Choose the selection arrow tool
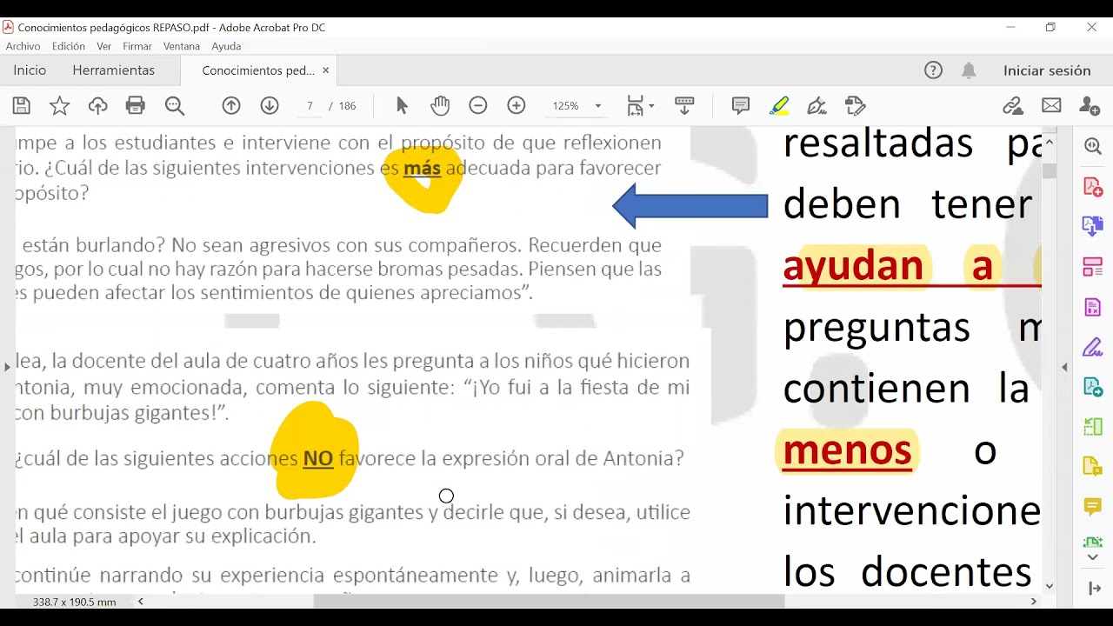Viewport: 1113px width, 626px height. (x=402, y=106)
